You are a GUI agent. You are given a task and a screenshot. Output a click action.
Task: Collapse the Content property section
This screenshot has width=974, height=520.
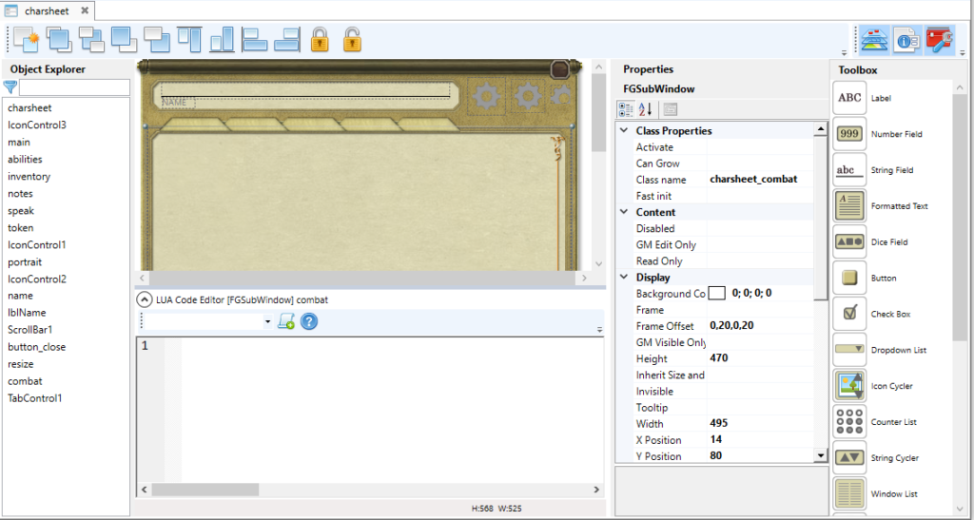624,212
